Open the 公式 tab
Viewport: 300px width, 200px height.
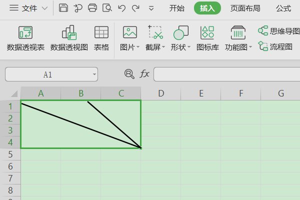click(x=283, y=8)
